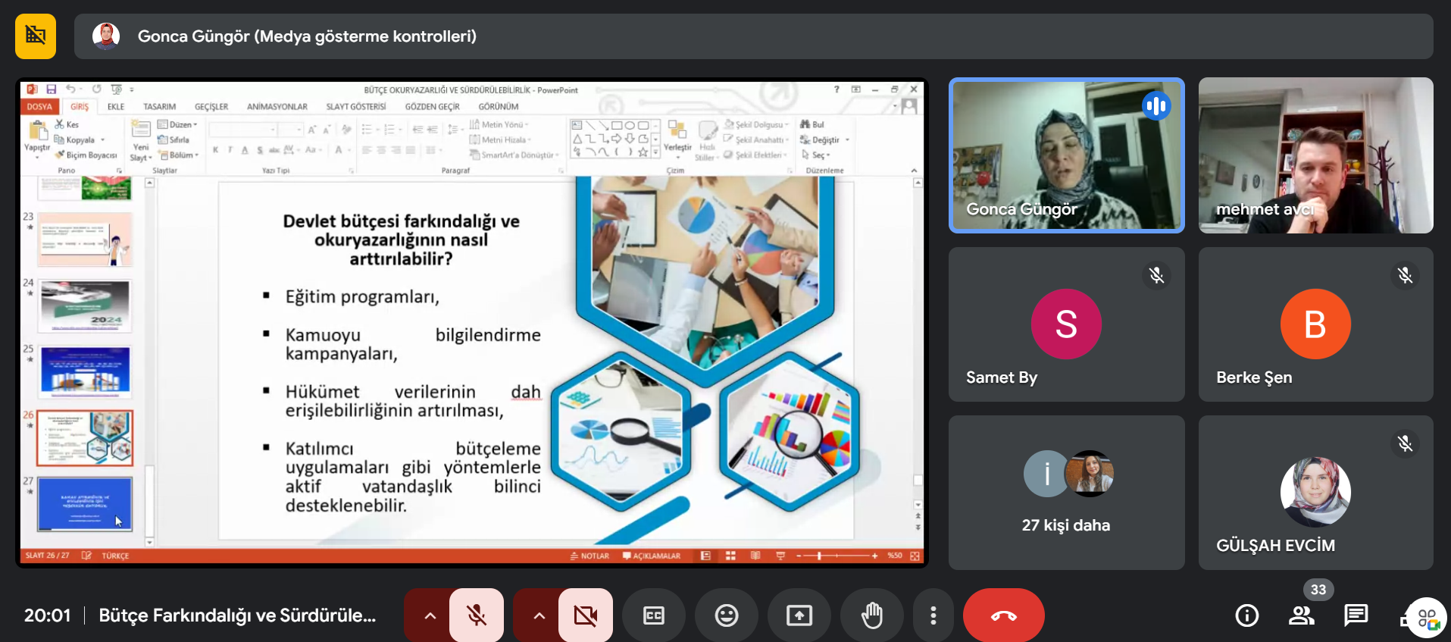
Task: Toggle closed captions
Action: click(653, 615)
